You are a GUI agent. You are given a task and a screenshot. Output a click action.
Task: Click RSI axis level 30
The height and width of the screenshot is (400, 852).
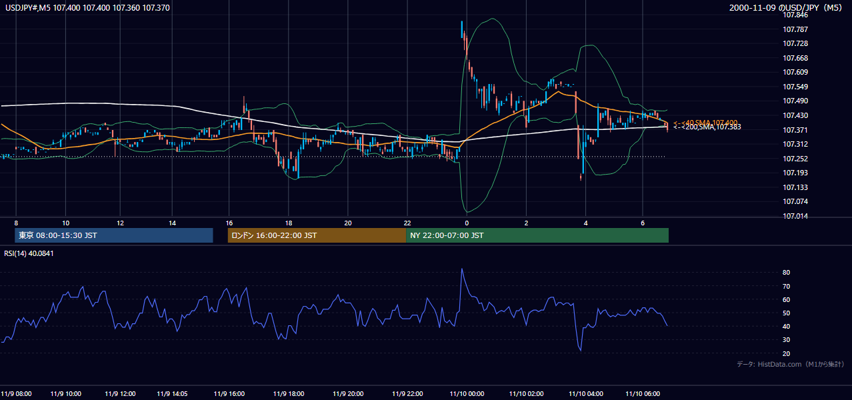[787, 340]
